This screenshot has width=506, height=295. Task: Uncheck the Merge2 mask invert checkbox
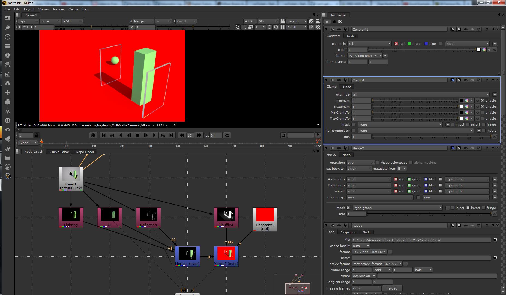coord(468,208)
